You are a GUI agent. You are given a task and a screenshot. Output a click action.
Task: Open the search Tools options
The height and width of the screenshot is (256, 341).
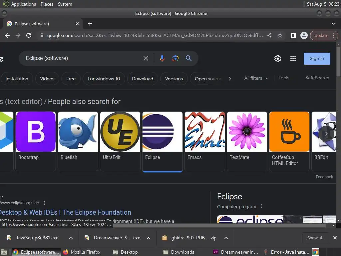tap(284, 78)
